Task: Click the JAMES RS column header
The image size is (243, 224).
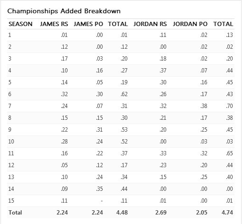Action: (54, 24)
